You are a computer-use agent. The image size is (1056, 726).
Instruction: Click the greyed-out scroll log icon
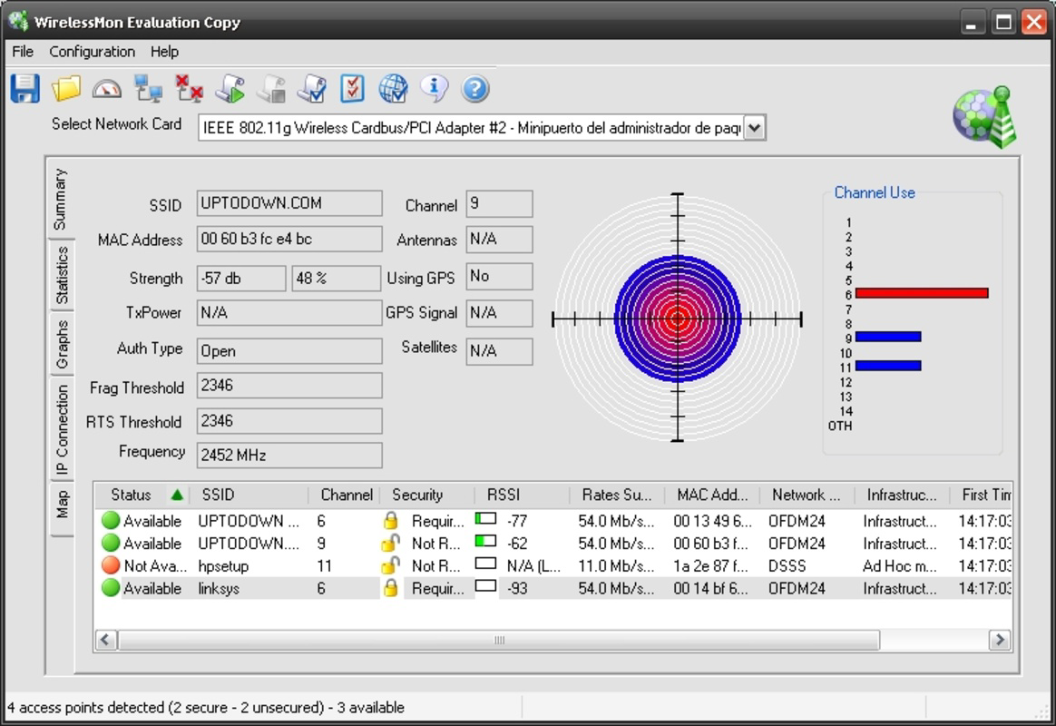tap(271, 89)
